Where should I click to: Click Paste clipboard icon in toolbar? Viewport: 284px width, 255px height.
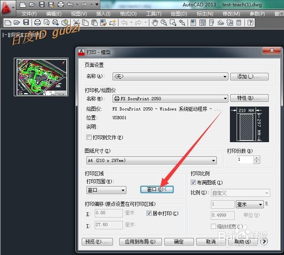94,23
